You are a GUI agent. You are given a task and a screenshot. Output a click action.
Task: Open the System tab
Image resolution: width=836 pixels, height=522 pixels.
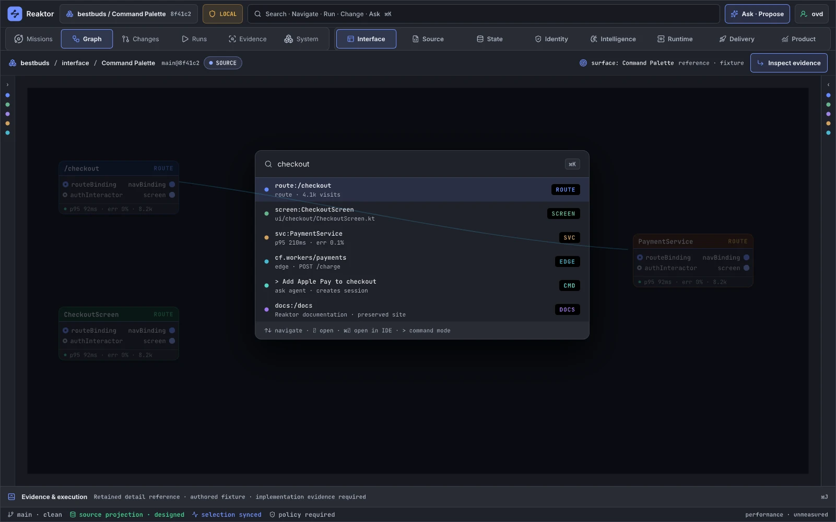pyautogui.click(x=301, y=39)
